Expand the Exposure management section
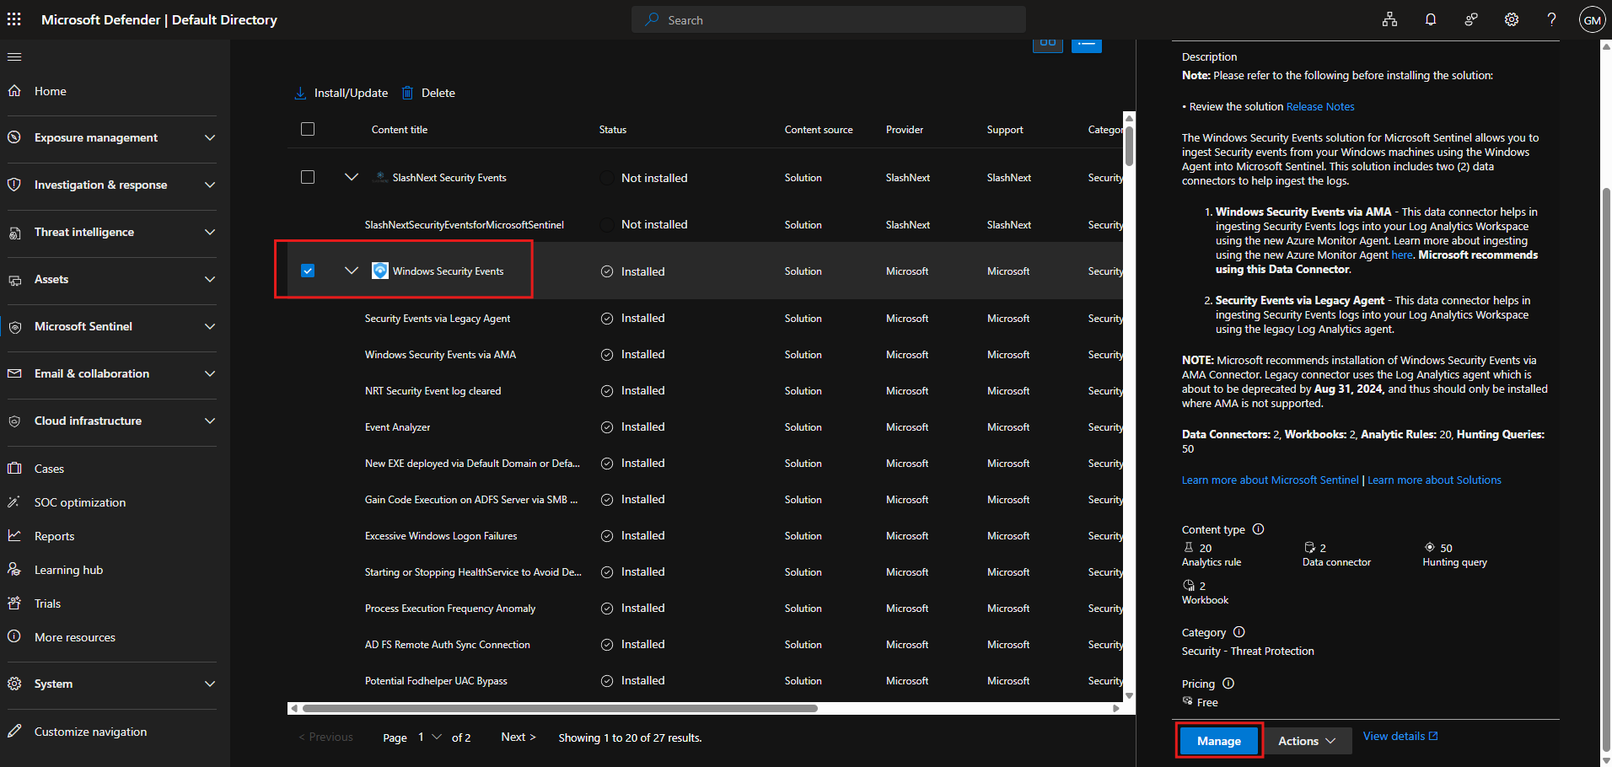Image resolution: width=1612 pixels, height=767 pixels. click(210, 137)
